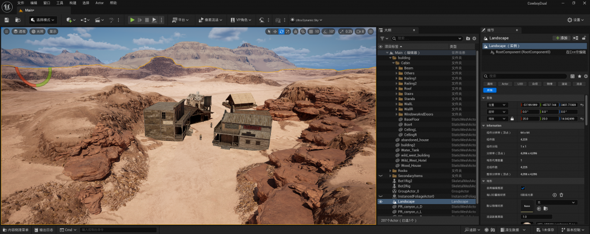Open the outliner settings gear icon

coord(474,39)
